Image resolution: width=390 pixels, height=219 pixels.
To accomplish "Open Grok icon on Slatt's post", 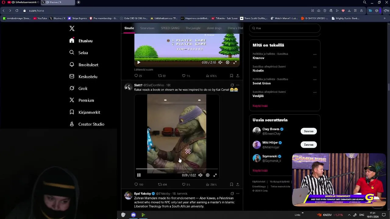I will 232,85.
